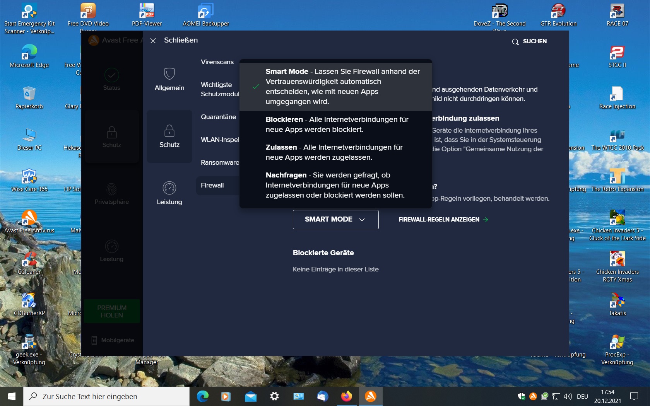Open Settings gear in taskbar
The image size is (650, 406).
(x=275, y=396)
